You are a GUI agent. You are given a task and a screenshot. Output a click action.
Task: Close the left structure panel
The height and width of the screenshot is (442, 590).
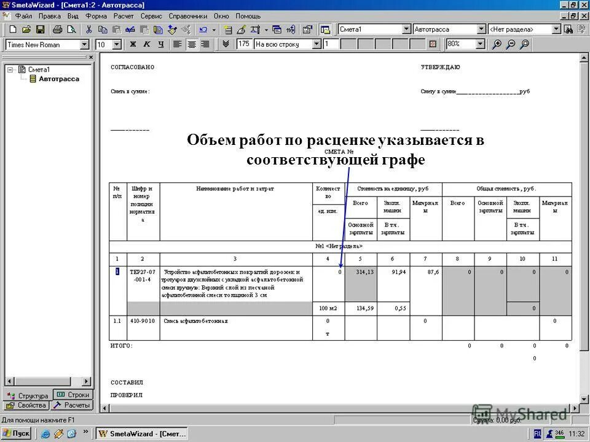pyautogui.click(x=91, y=57)
